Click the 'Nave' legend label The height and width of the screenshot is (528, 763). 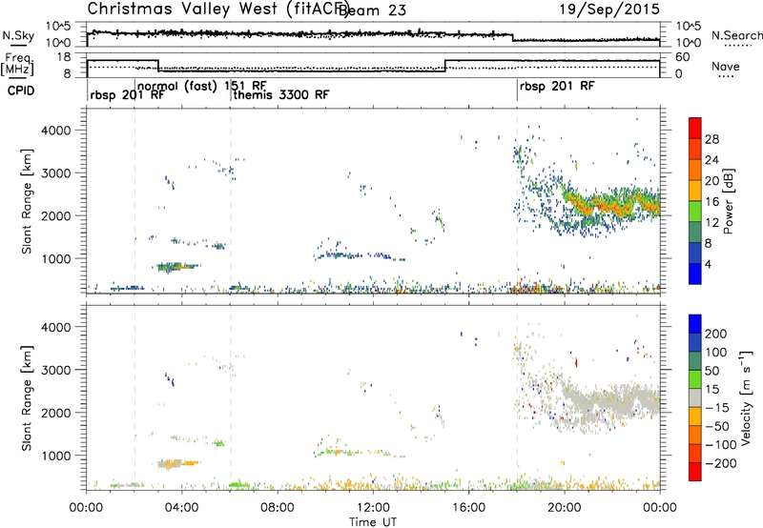(x=726, y=67)
